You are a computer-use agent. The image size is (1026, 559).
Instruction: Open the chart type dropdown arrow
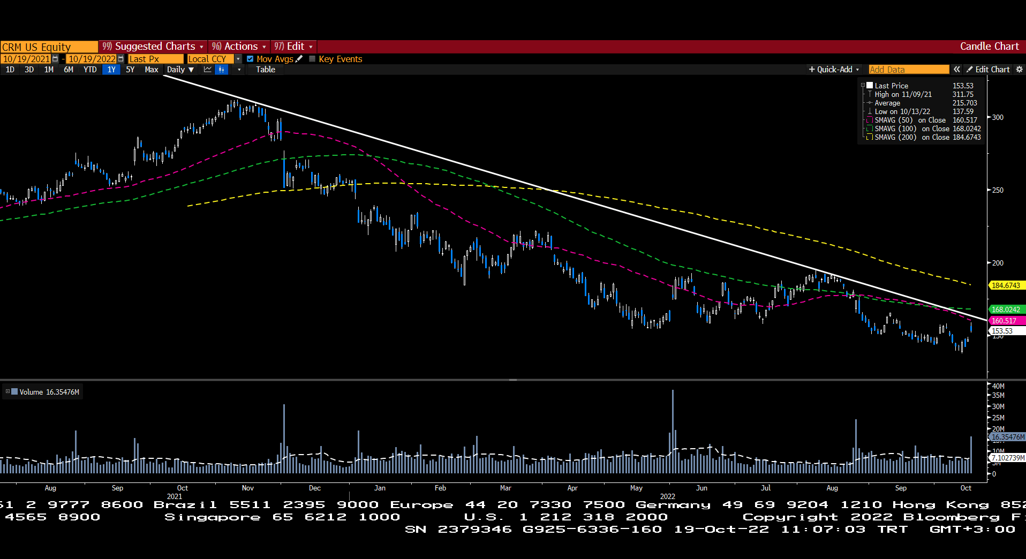pyautogui.click(x=239, y=70)
